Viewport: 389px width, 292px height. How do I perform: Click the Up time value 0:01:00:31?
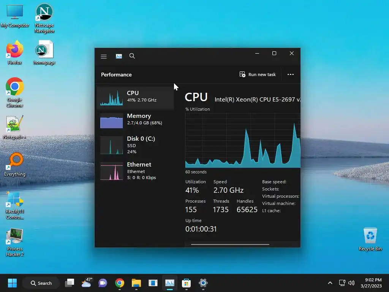click(201, 229)
